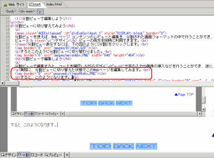This screenshot has height=158, width=214.
Task: Click code line 40 するとこのように分割ビューに切り替わりました
Action: click(x=63, y=52)
